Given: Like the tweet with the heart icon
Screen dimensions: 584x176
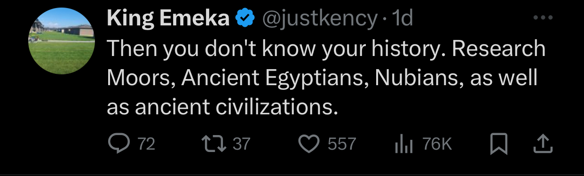Looking at the screenshot, I should pyautogui.click(x=309, y=144).
